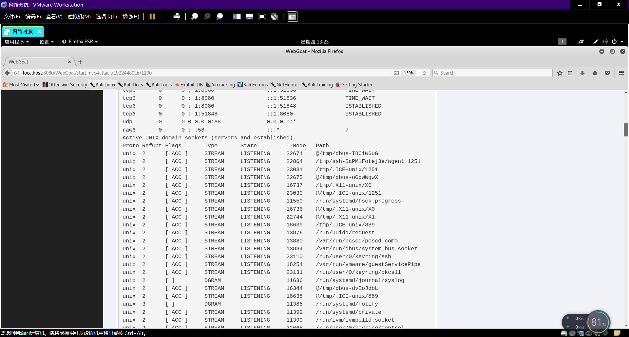
Task: Open the Firefox ESR app menu in the top bar
Action: click(x=80, y=42)
